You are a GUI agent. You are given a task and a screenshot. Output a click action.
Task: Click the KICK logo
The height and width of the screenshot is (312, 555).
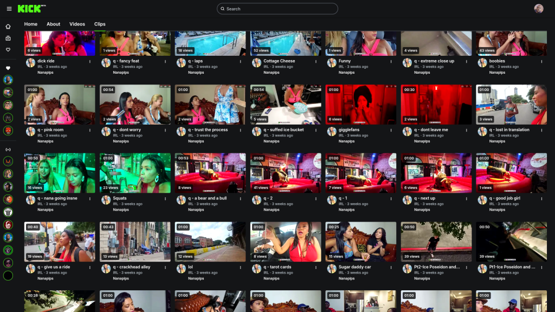(x=30, y=9)
